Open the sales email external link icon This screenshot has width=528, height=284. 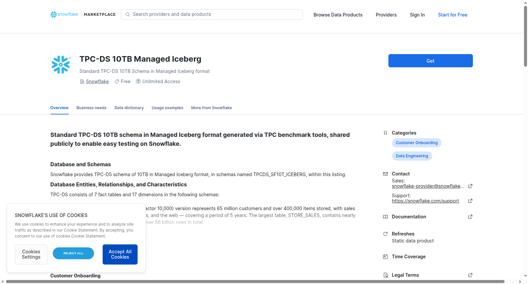click(x=470, y=186)
